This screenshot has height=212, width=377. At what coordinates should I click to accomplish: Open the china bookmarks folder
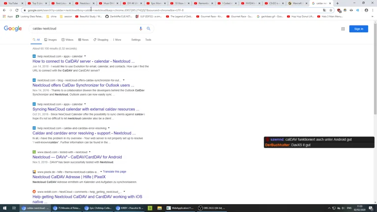tap(51, 17)
